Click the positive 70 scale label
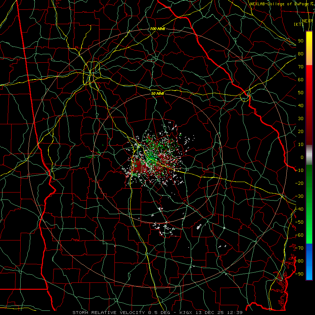Viewport: 315px width, 315px height. (x=301, y=67)
